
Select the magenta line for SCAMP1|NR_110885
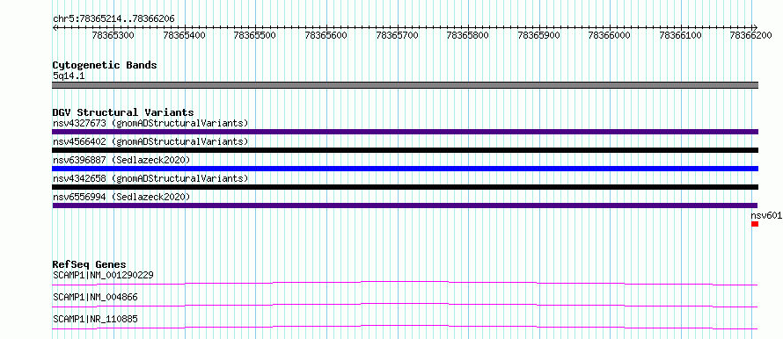tap(405, 327)
